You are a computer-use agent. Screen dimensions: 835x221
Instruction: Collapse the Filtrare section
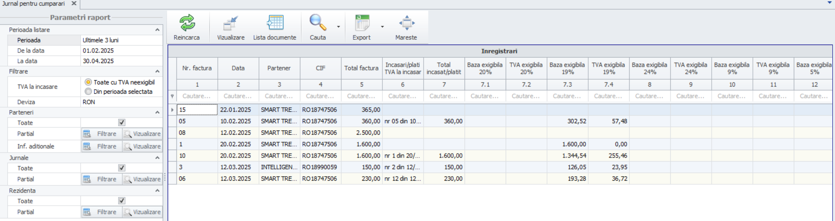(x=157, y=71)
